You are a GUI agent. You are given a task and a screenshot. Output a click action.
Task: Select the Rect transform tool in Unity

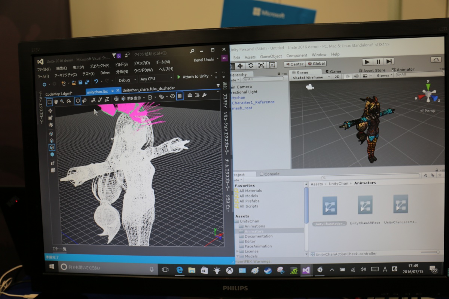point(272,65)
